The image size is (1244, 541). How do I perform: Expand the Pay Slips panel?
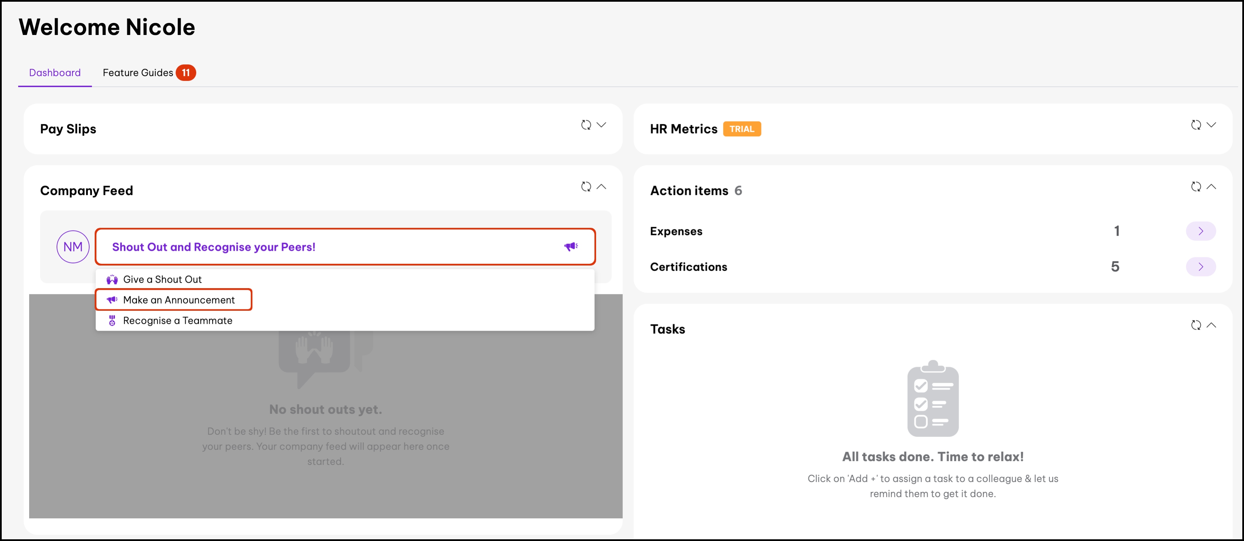click(601, 125)
